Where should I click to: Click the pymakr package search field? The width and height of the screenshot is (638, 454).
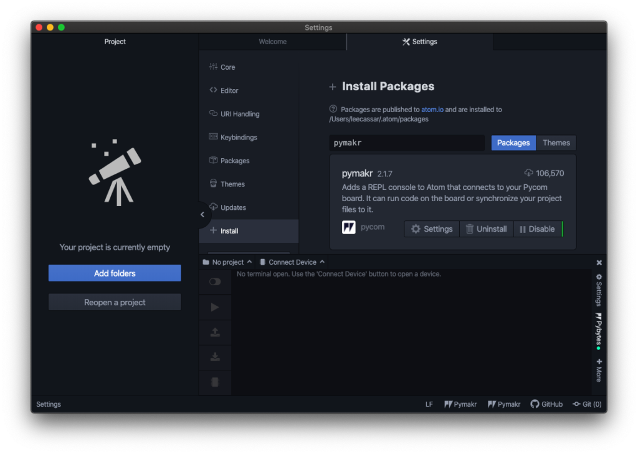click(407, 143)
